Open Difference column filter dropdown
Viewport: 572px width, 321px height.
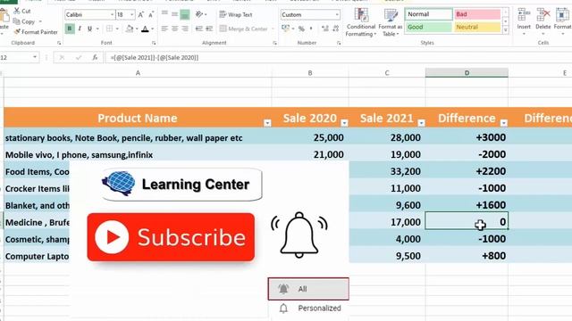pyautogui.click(x=504, y=123)
